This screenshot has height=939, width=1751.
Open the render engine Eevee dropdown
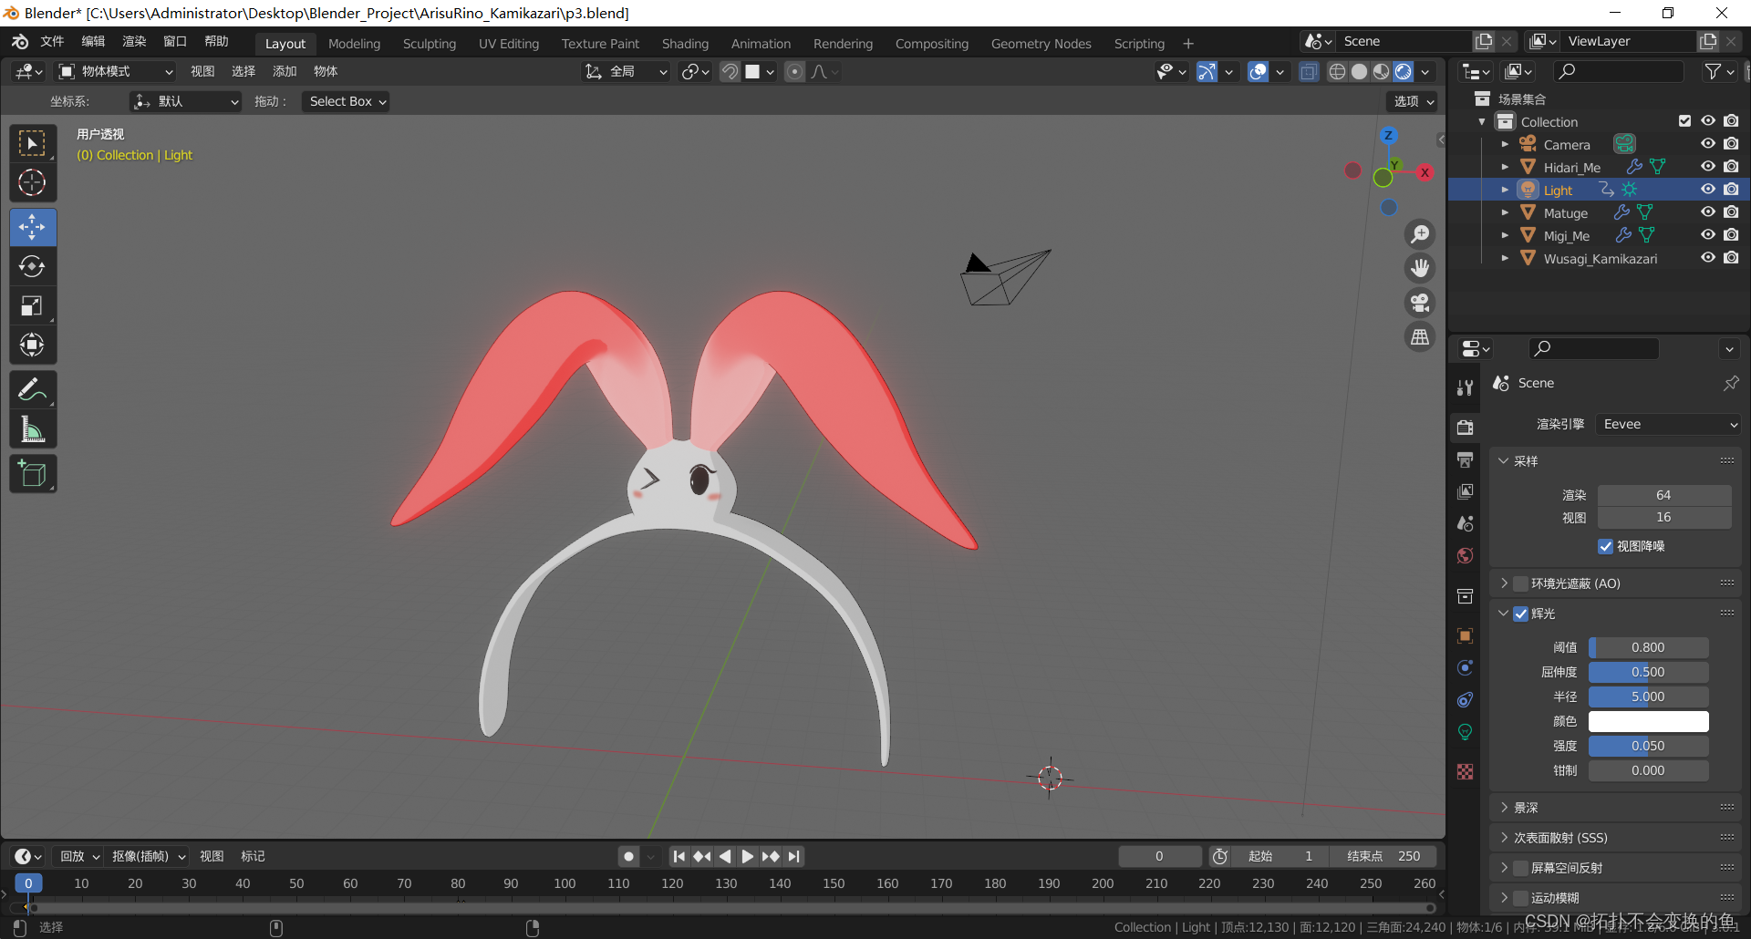(1669, 424)
